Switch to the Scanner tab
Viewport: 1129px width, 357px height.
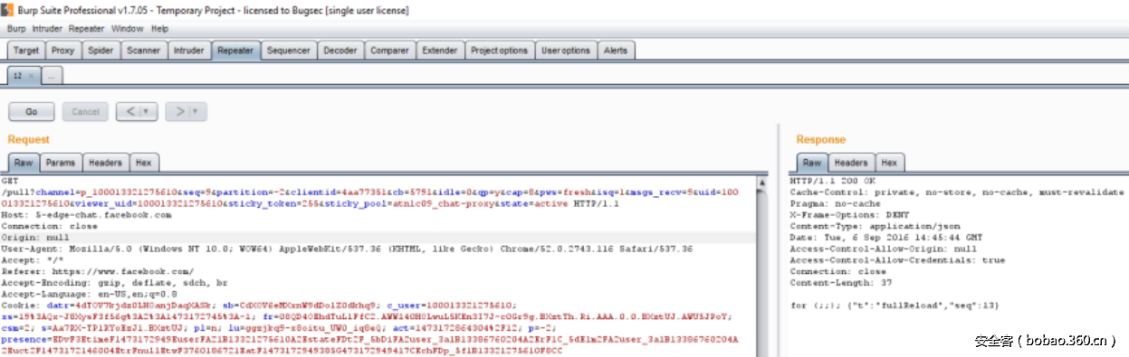click(x=143, y=51)
